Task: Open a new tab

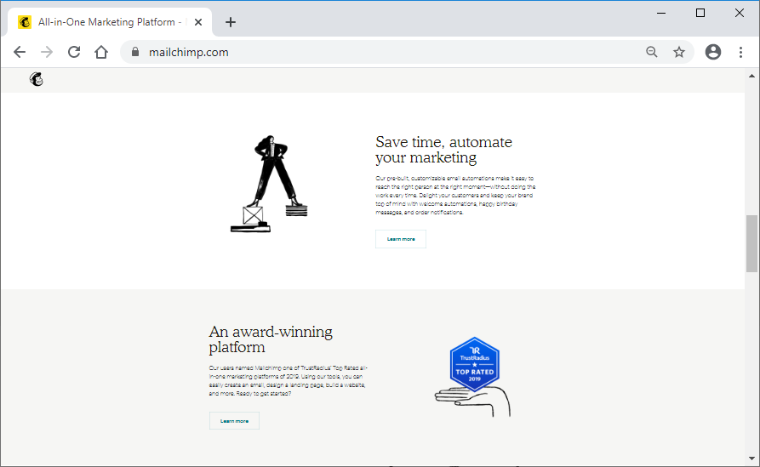Action: tap(231, 22)
